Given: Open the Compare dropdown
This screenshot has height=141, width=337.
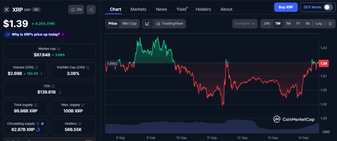Looking at the screenshot, I should pos(245,24).
